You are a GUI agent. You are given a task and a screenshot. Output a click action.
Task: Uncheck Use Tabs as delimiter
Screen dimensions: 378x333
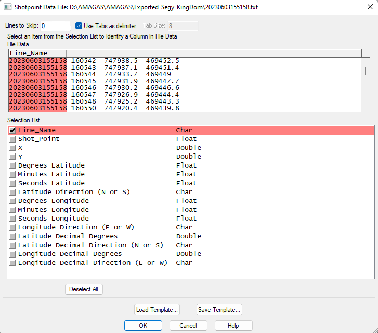click(x=79, y=26)
